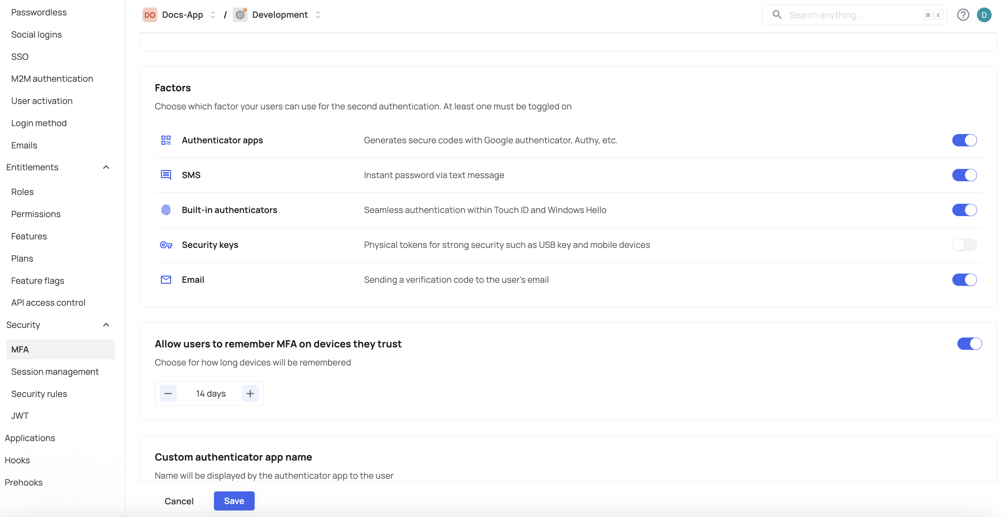Save the MFA settings

[x=234, y=501]
